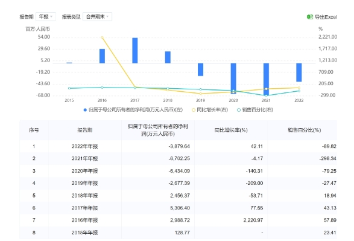Toggle the 同比增长率(右) legend series
The width and height of the screenshot is (354, 241).
pyautogui.click(x=210, y=110)
